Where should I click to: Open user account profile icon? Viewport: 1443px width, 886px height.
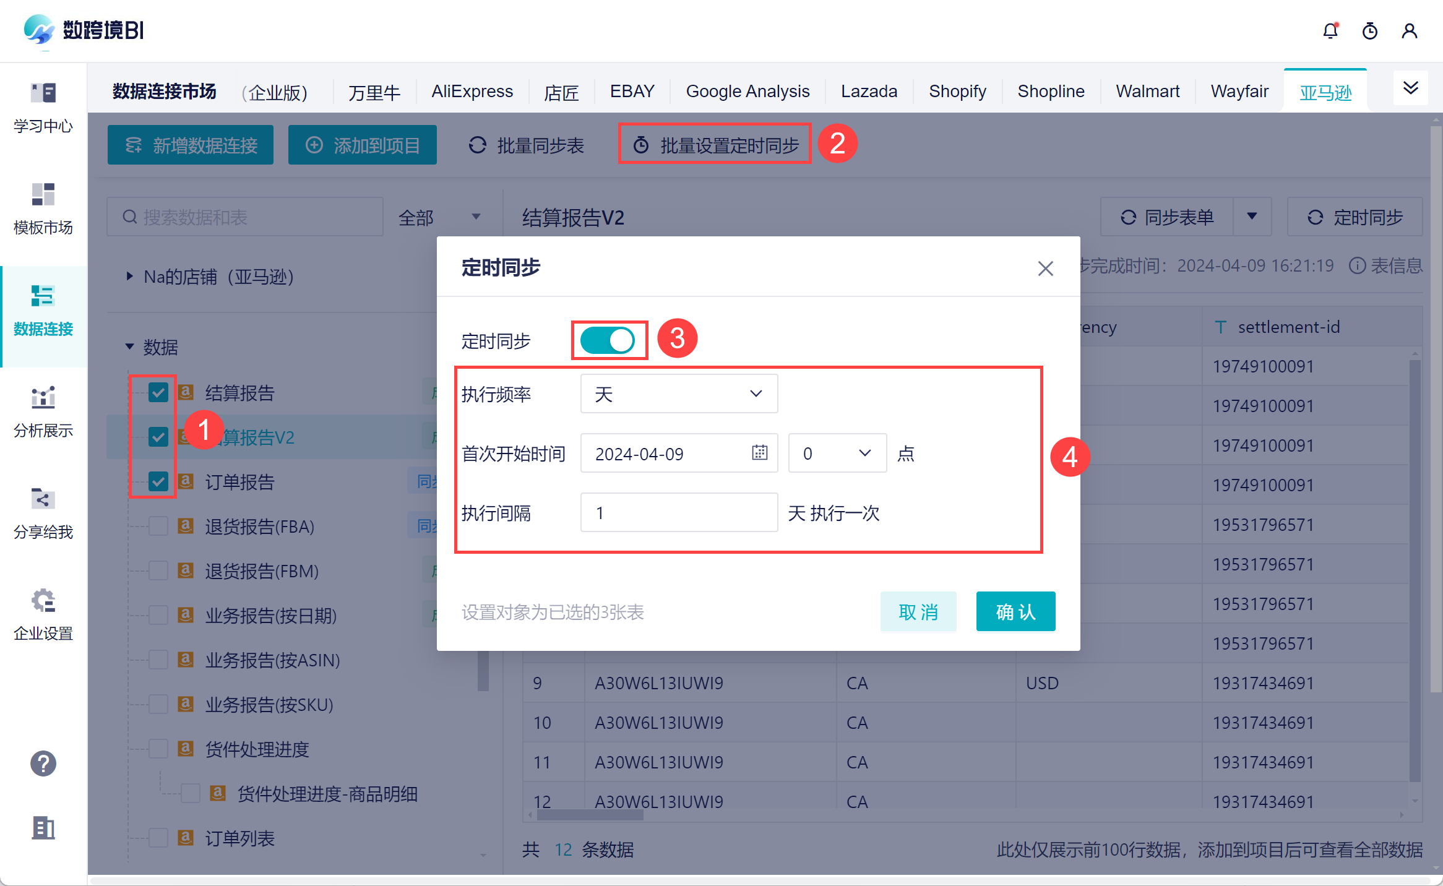click(x=1409, y=31)
